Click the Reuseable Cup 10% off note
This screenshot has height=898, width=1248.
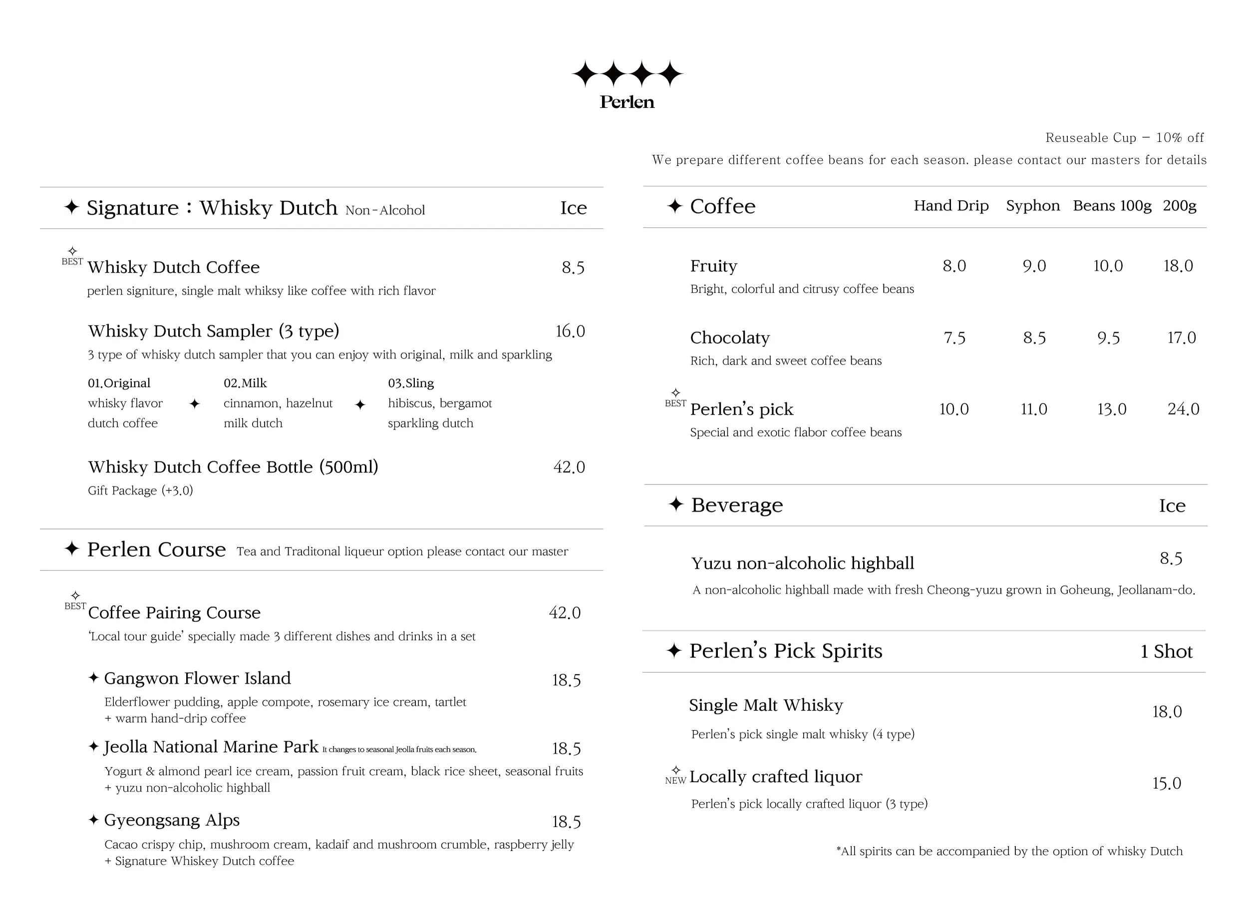click(x=1124, y=138)
